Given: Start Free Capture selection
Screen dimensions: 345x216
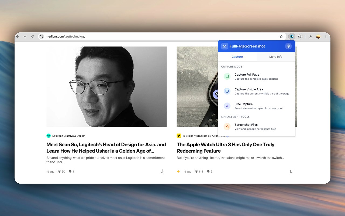Looking at the screenshot, I should pos(256,106).
